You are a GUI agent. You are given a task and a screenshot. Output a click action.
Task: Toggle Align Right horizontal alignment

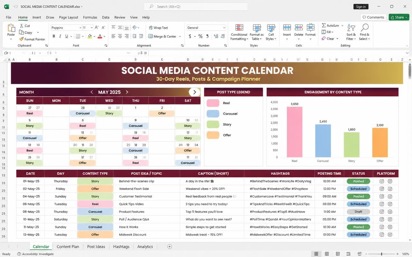point(127,36)
